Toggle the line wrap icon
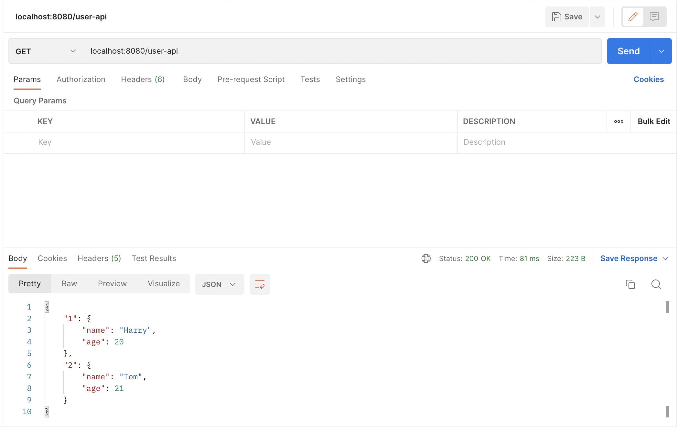Viewport: 677px width, 431px height. [260, 284]
